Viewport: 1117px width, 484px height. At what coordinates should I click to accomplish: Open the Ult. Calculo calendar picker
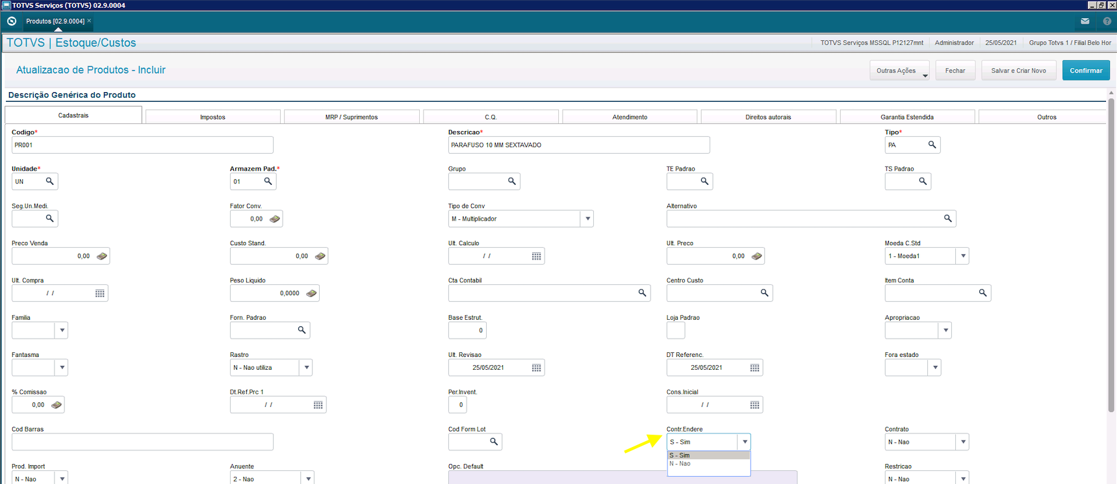(x=536, y=256)
